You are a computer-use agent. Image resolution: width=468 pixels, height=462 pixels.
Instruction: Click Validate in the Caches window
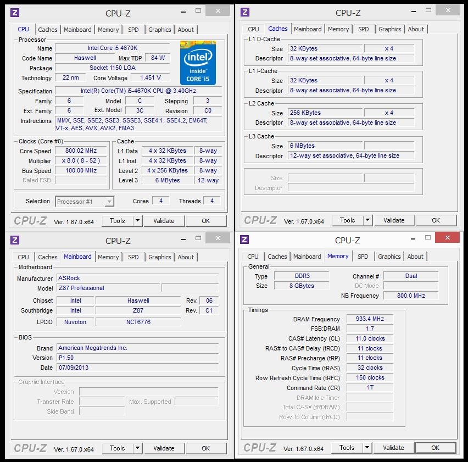tap(394, 220)
